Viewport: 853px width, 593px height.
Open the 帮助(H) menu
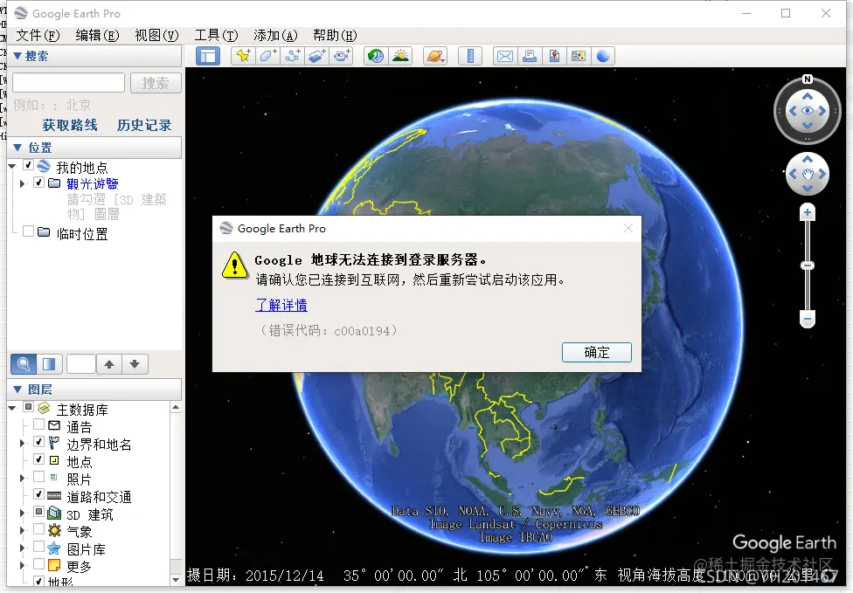click(x=335, y=35)
